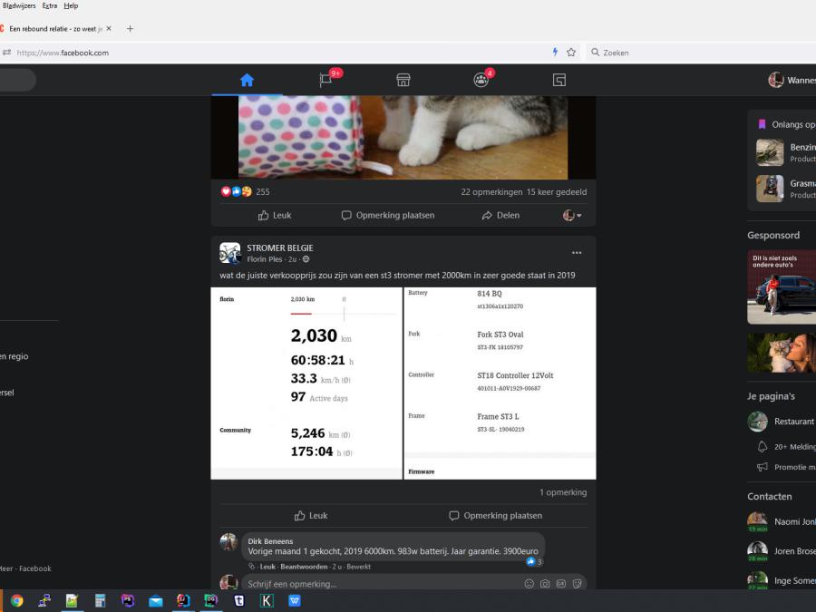Open three-dot options menu on Stromer post
This screenshot has width=816, height=612.
(577, 253)
